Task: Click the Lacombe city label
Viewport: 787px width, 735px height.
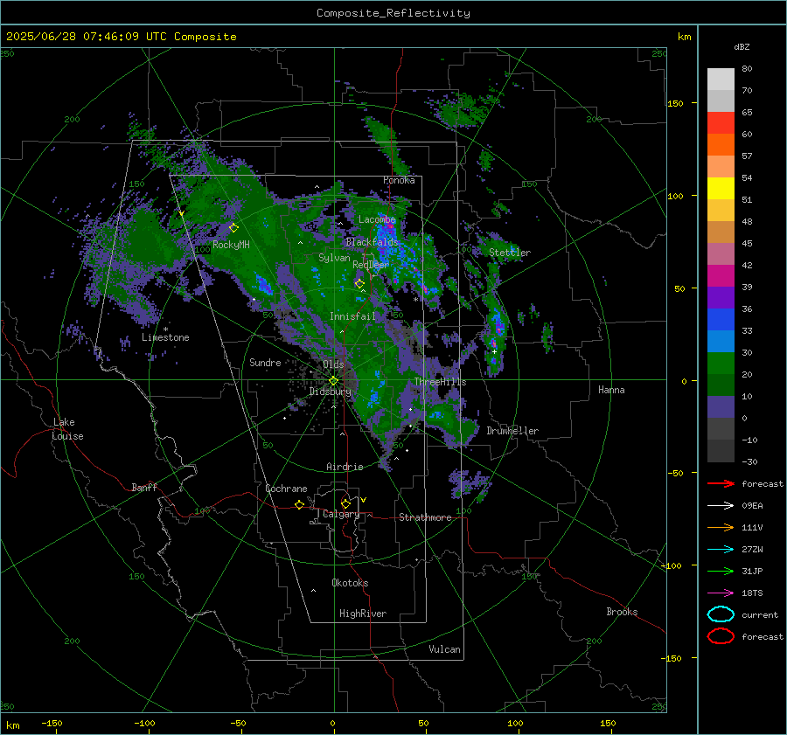Action: tap(377, 219)
